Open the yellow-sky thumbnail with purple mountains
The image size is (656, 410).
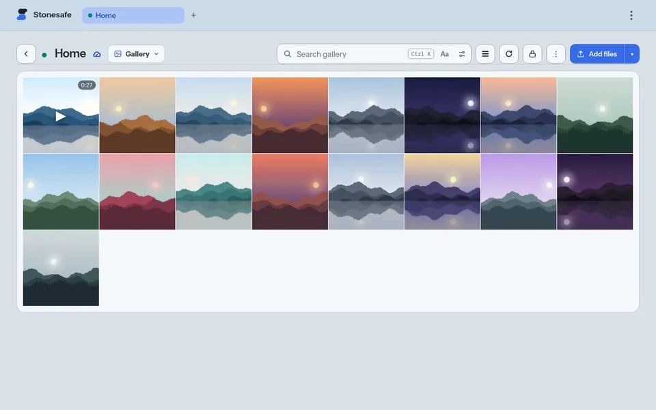tap(442, 191)
